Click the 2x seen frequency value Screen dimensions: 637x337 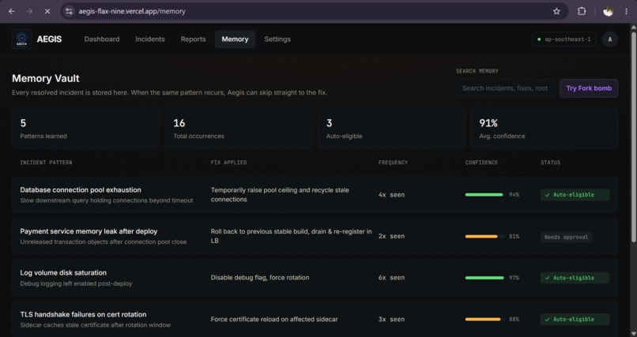(x=392, y=236)
